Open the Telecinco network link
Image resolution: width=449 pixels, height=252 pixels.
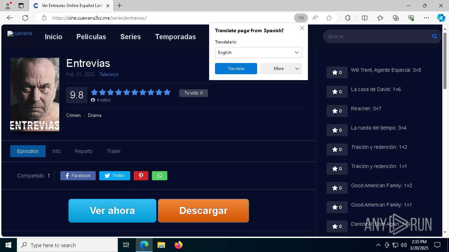109,74
